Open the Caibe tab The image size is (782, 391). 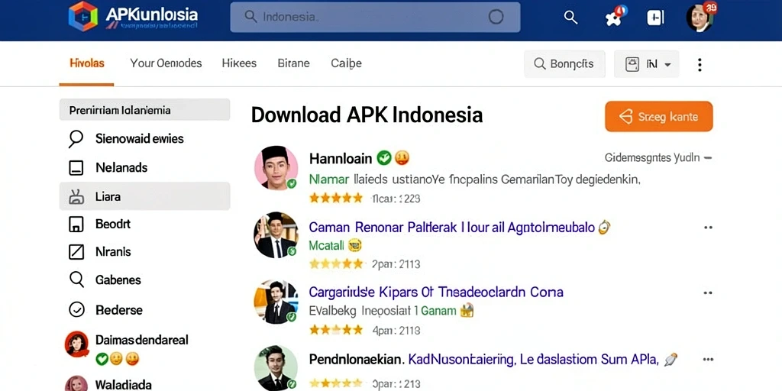coord(346,64)
